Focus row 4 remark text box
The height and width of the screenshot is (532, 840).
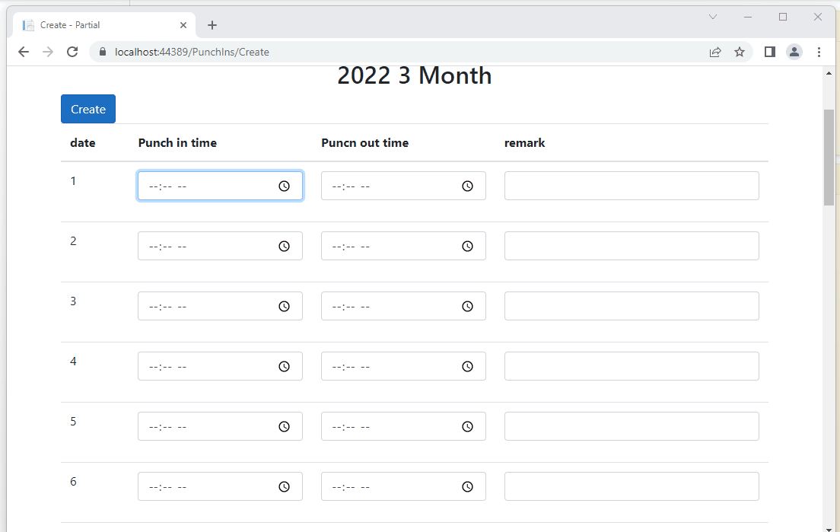click(x=632, y=366)
